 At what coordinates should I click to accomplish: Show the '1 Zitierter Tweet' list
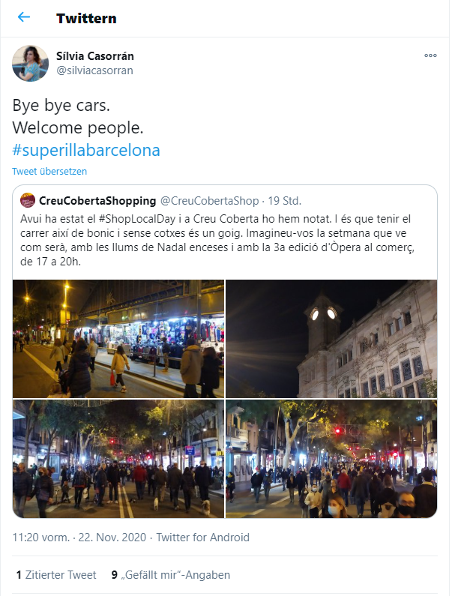click(56, 575)
